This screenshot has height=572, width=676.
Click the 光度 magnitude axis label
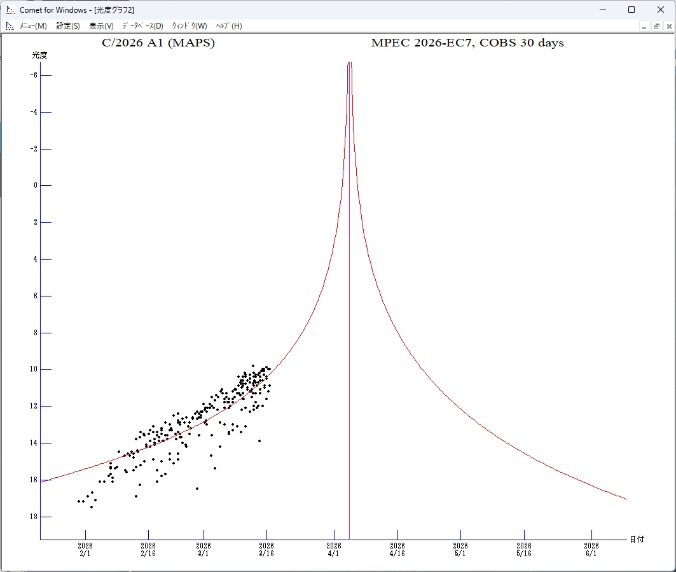click(x=40, y=55)
